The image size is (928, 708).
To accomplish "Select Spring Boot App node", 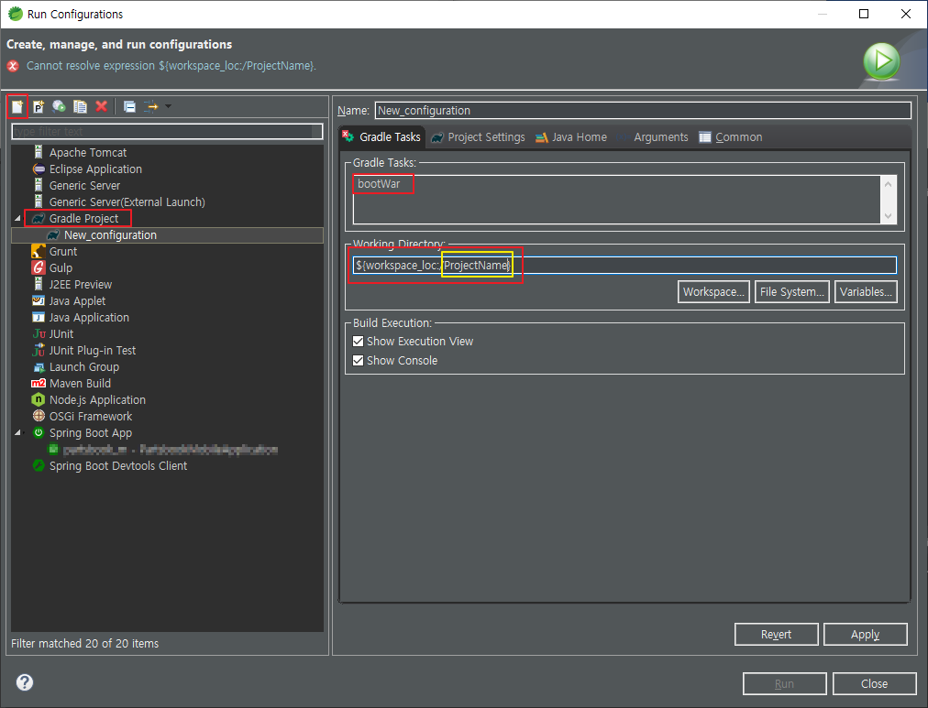I will pos(90,433).
